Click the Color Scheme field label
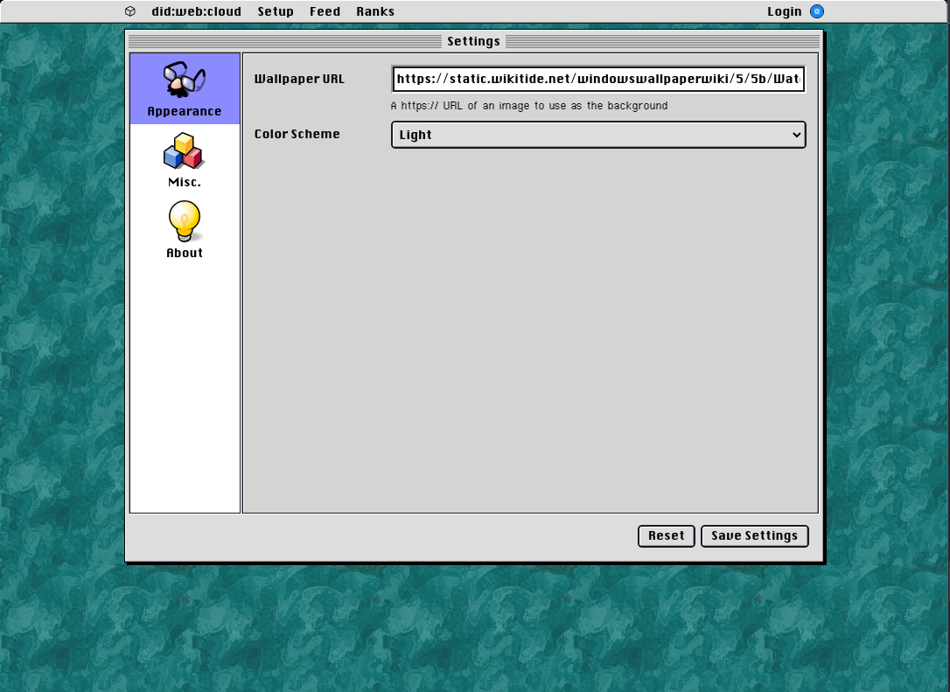The height and width of the screenshot is (692, 950). pos(297,135)
